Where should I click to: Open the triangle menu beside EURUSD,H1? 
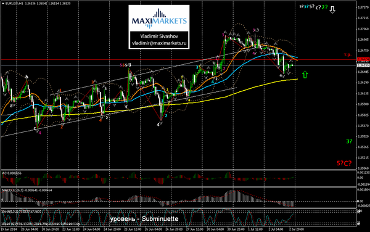coord(3,3)
